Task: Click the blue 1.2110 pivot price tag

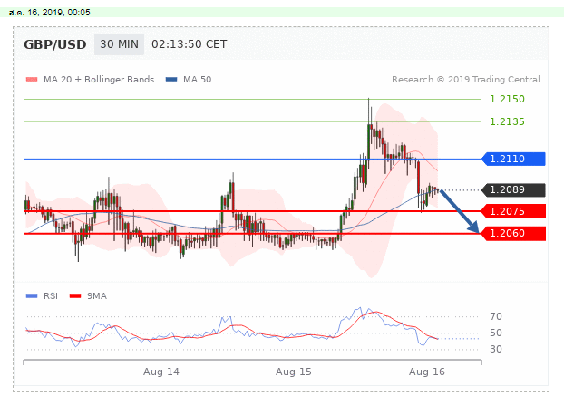Action: pyautogui.click(x=513, y=159)
